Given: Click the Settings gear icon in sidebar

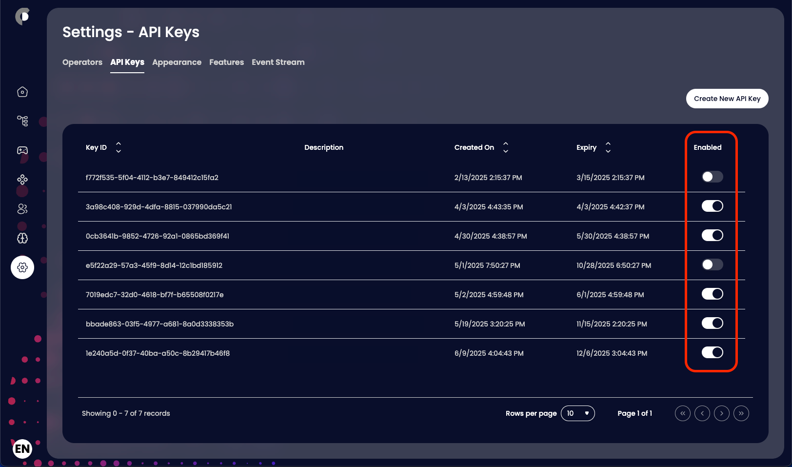Looking at the screenshot, I should click(22, 267).
